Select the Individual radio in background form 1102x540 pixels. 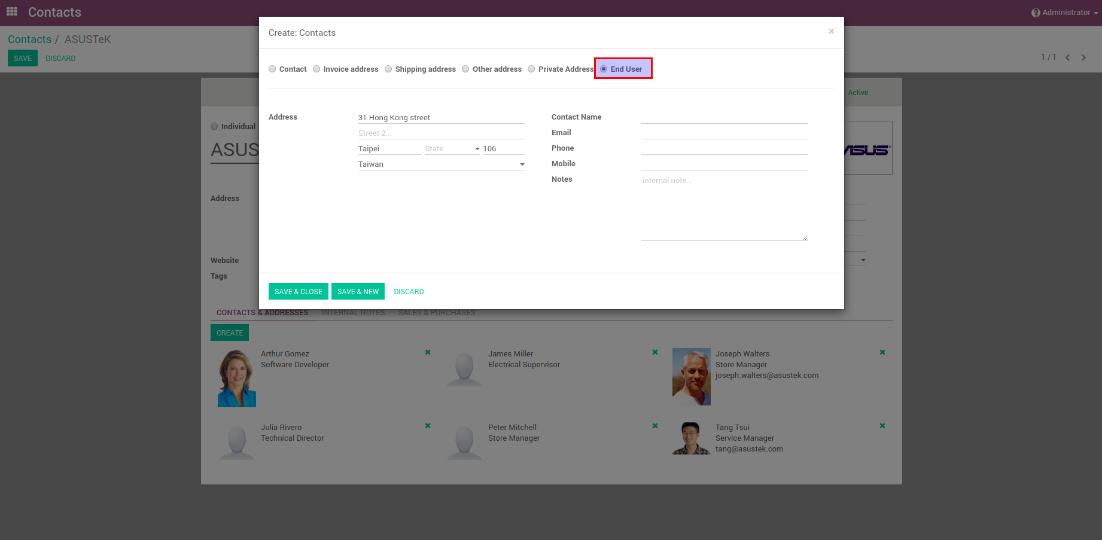[x=214, y=126]
